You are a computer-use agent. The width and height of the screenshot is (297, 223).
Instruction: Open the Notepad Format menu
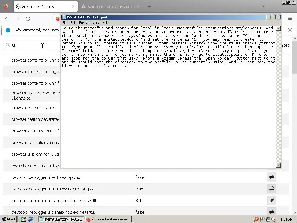84,23
